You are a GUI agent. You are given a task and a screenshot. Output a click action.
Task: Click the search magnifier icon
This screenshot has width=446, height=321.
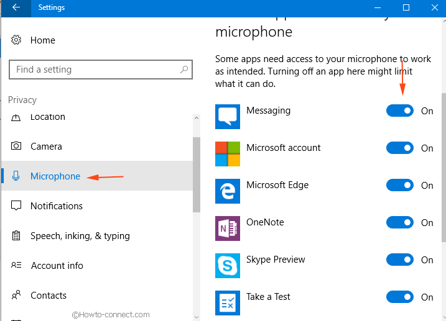[184, 70]
